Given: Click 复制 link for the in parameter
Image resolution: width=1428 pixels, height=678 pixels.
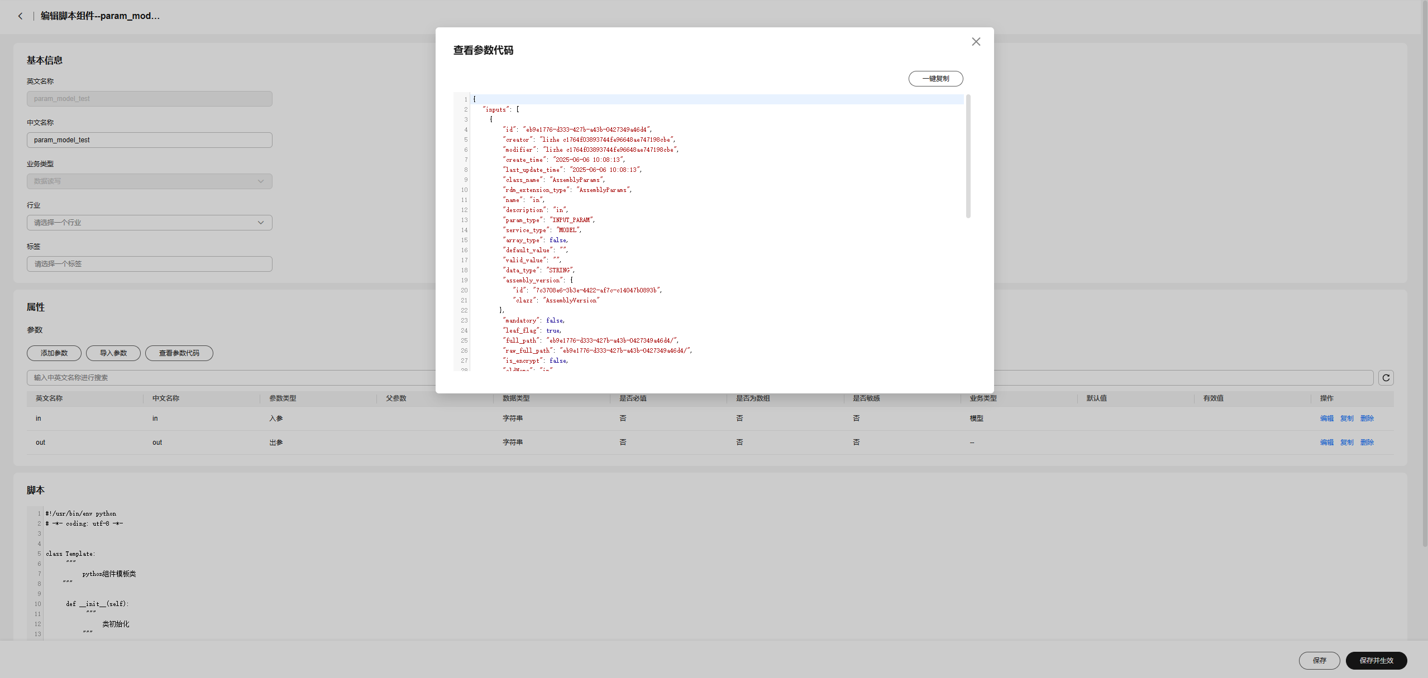Looking at the screenshot, I should (x=1346, y=419).
